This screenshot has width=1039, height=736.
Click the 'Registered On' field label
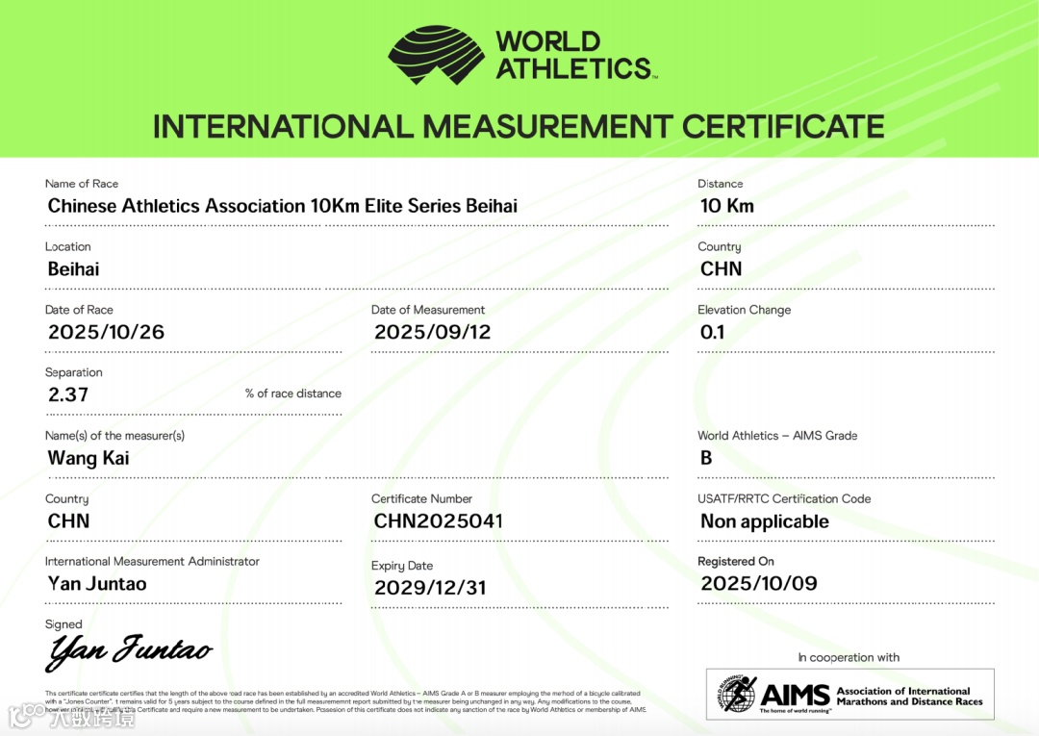point(736,561)
